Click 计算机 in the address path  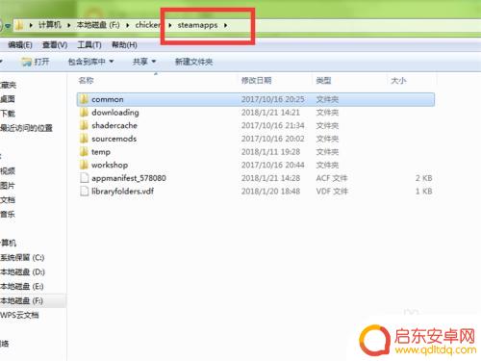pos(50,25)
